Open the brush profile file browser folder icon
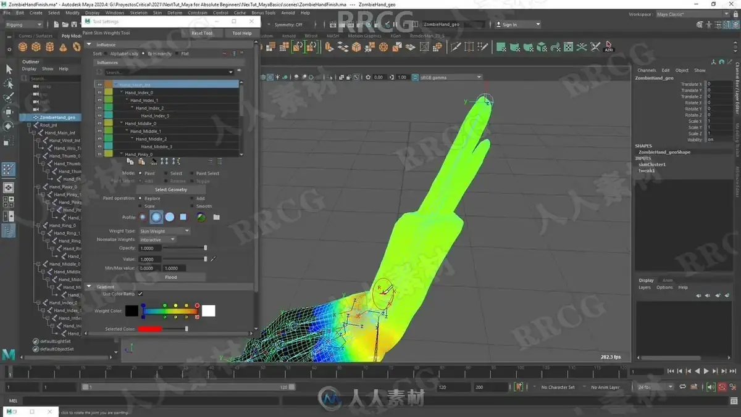Screen dimensions: 741x417 pos(217,217)
